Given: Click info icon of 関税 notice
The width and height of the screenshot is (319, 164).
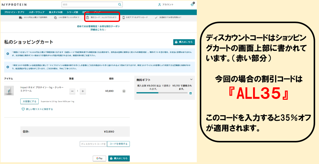Looking at the screenshot, I should pos(8,54).
